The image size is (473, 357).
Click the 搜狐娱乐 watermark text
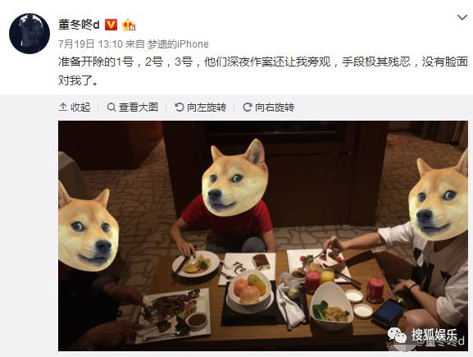coord(434,335)
